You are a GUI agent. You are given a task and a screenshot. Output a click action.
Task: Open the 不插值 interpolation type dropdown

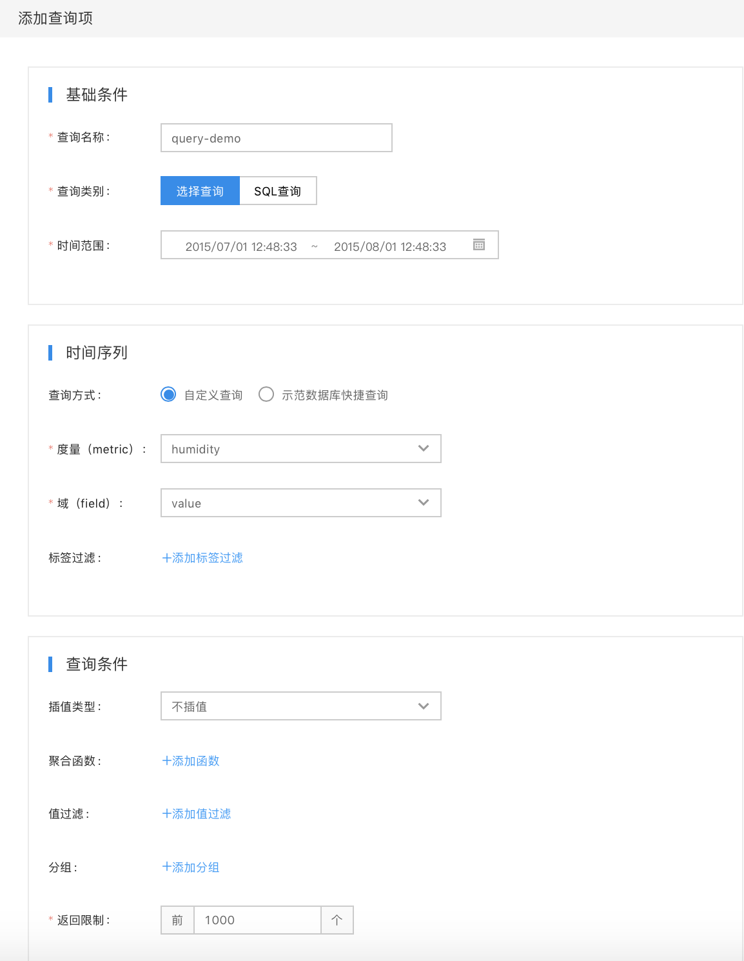(x=300, y=706)
